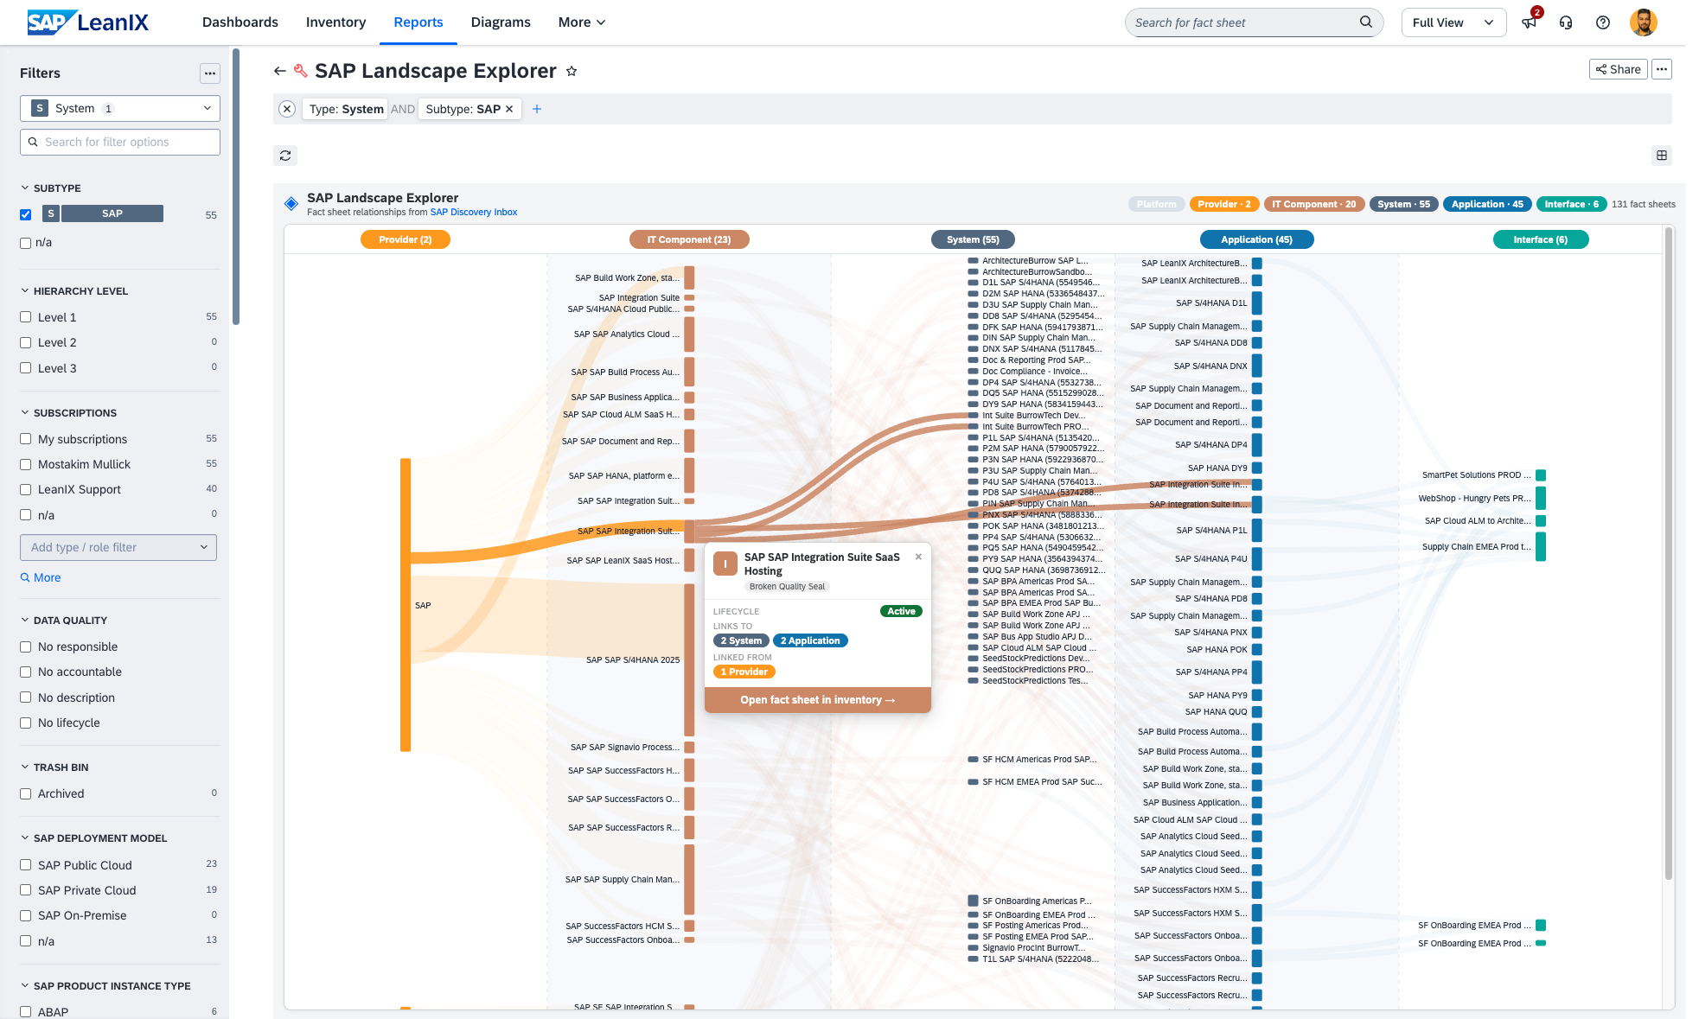Click More under subscription filters
Viewport: 1699px width, 1019px height.
(x=41, y=577)
